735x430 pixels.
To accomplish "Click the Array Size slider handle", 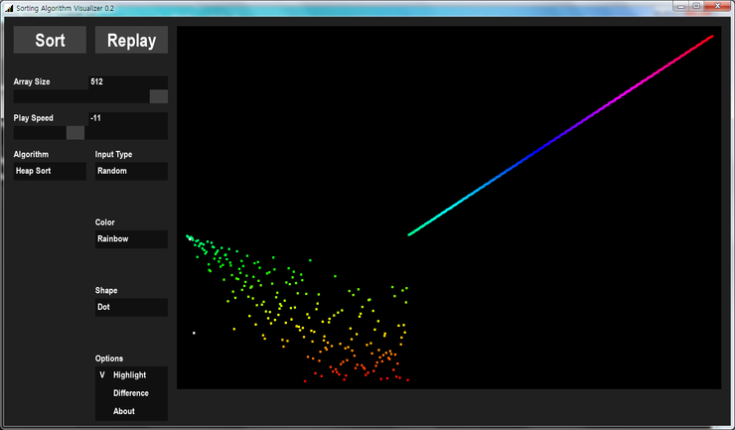I will click(x=159, y=96).
